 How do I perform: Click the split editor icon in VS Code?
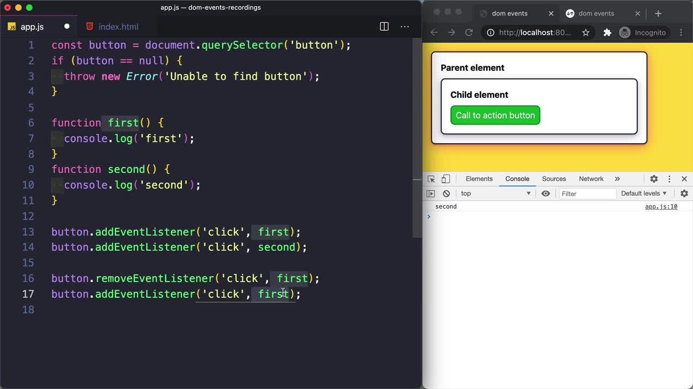tap(384, 26)
